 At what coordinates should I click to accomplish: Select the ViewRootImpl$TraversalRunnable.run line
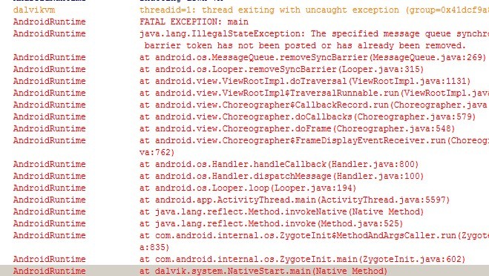pos(245,93)
